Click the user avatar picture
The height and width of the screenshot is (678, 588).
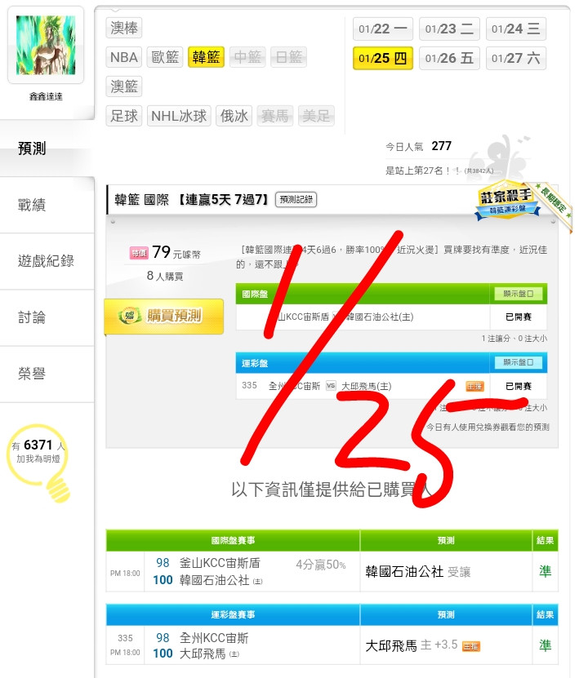[46, 46]
